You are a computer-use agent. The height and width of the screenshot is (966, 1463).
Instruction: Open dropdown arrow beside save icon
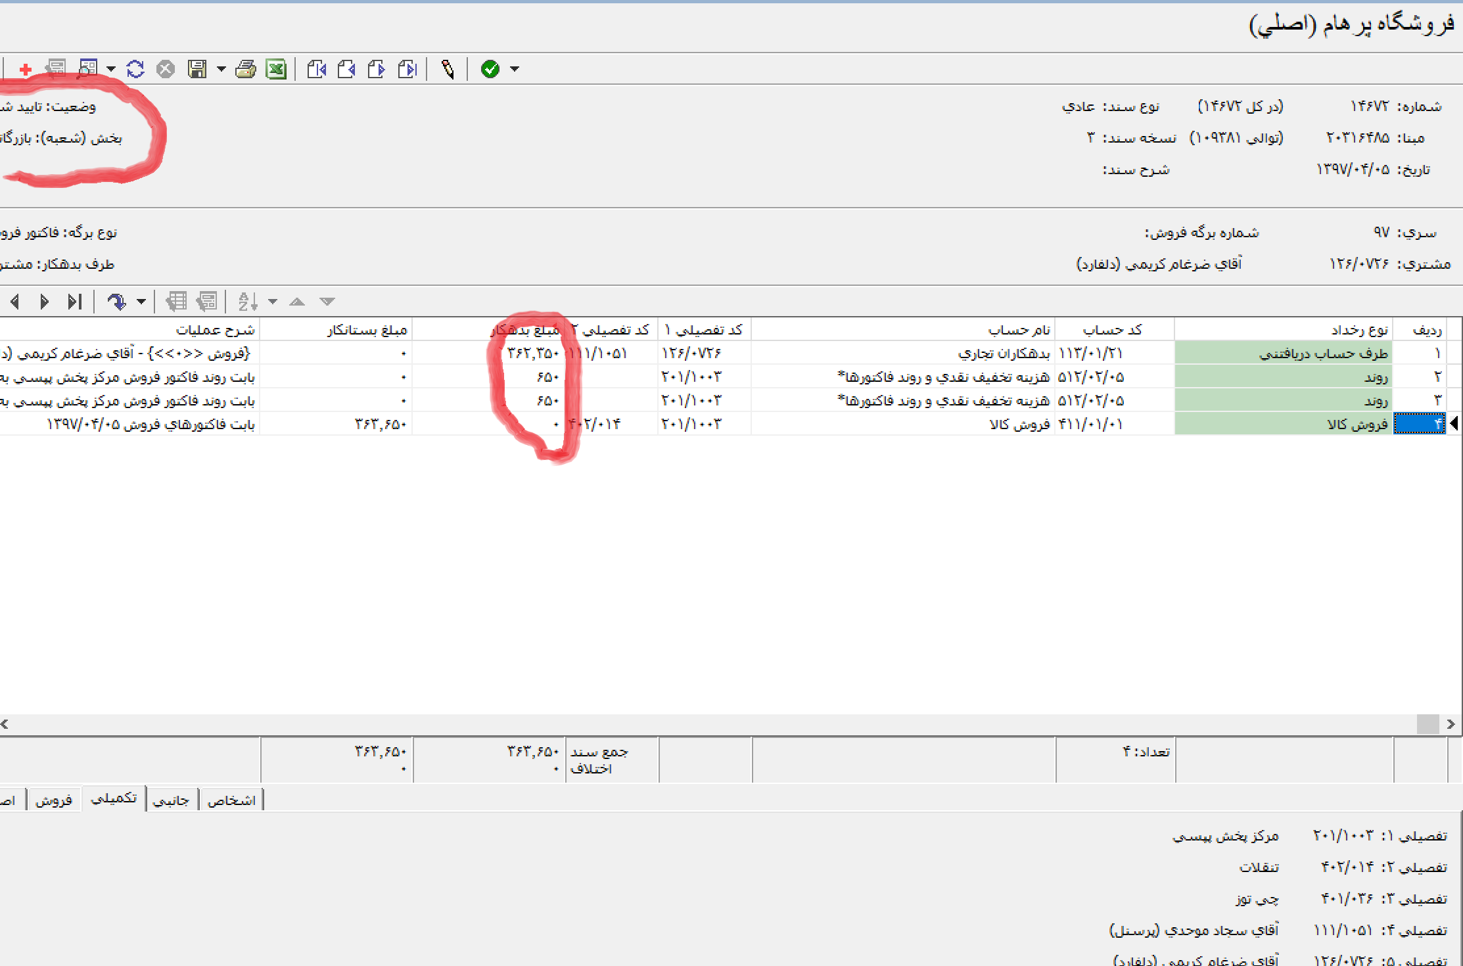coord(221,69)
